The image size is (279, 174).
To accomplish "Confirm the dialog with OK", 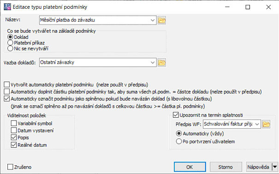I will 190,167.
